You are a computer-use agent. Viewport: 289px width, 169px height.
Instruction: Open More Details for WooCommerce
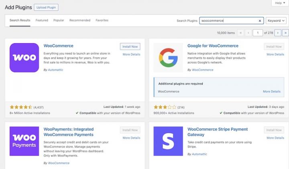point(131,54)
